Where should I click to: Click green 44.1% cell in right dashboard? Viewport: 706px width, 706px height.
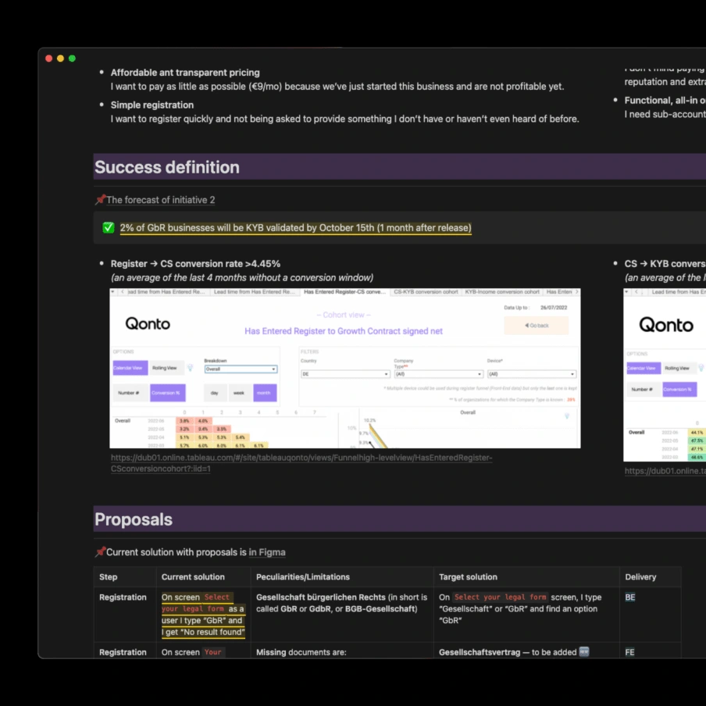coord(697,432)
